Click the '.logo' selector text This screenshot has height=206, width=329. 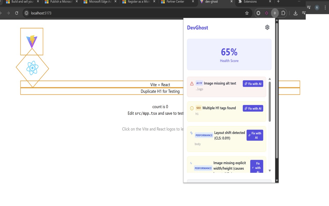click(199, 89)
